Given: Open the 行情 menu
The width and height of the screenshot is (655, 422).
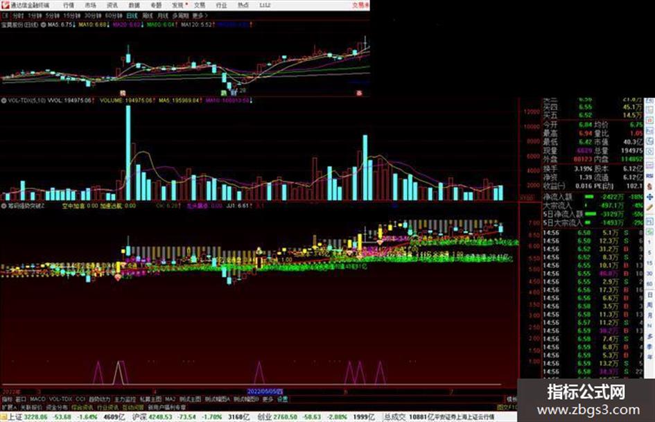Looking at the screenshot, I should [69, 5].
